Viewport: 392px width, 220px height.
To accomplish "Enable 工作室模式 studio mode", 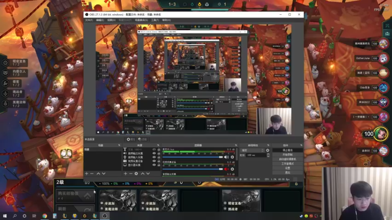I will coord(288,164).
